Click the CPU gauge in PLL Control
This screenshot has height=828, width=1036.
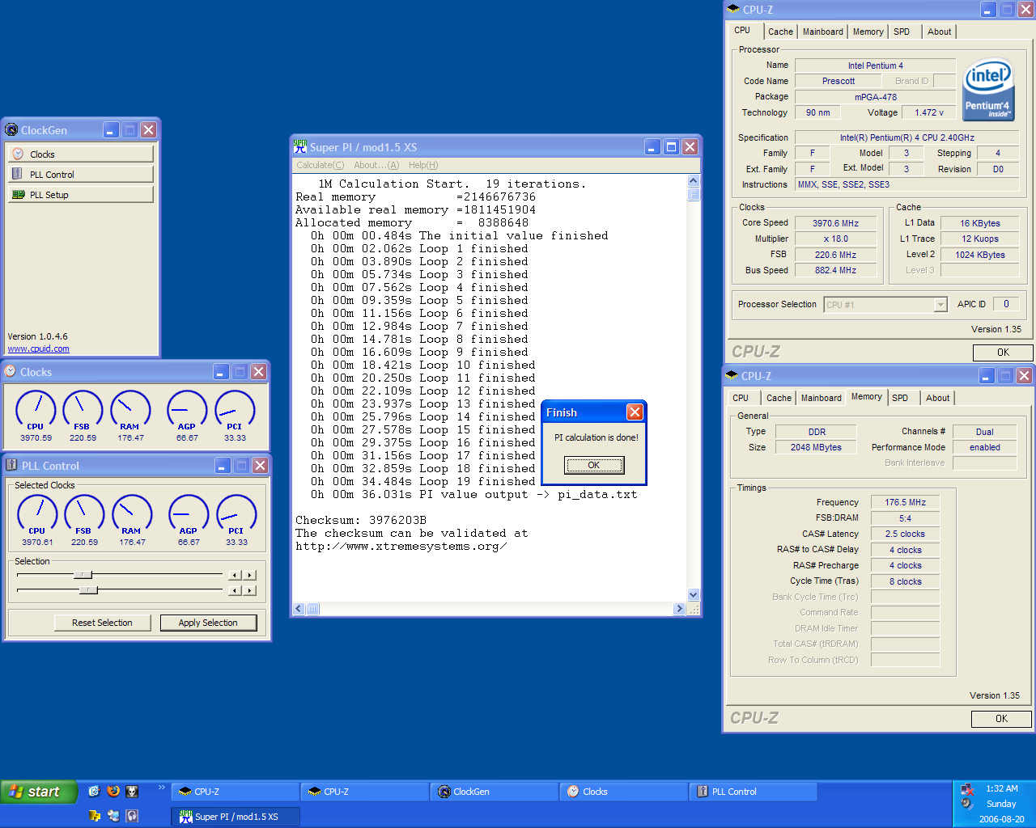pyautogui.click(x=37, y=514)
